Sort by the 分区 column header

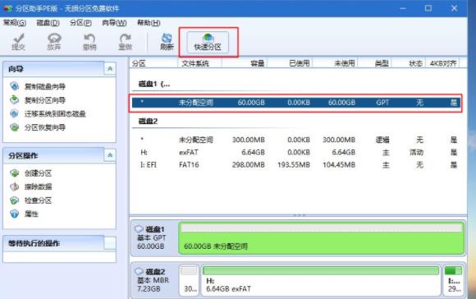point(154,63)
